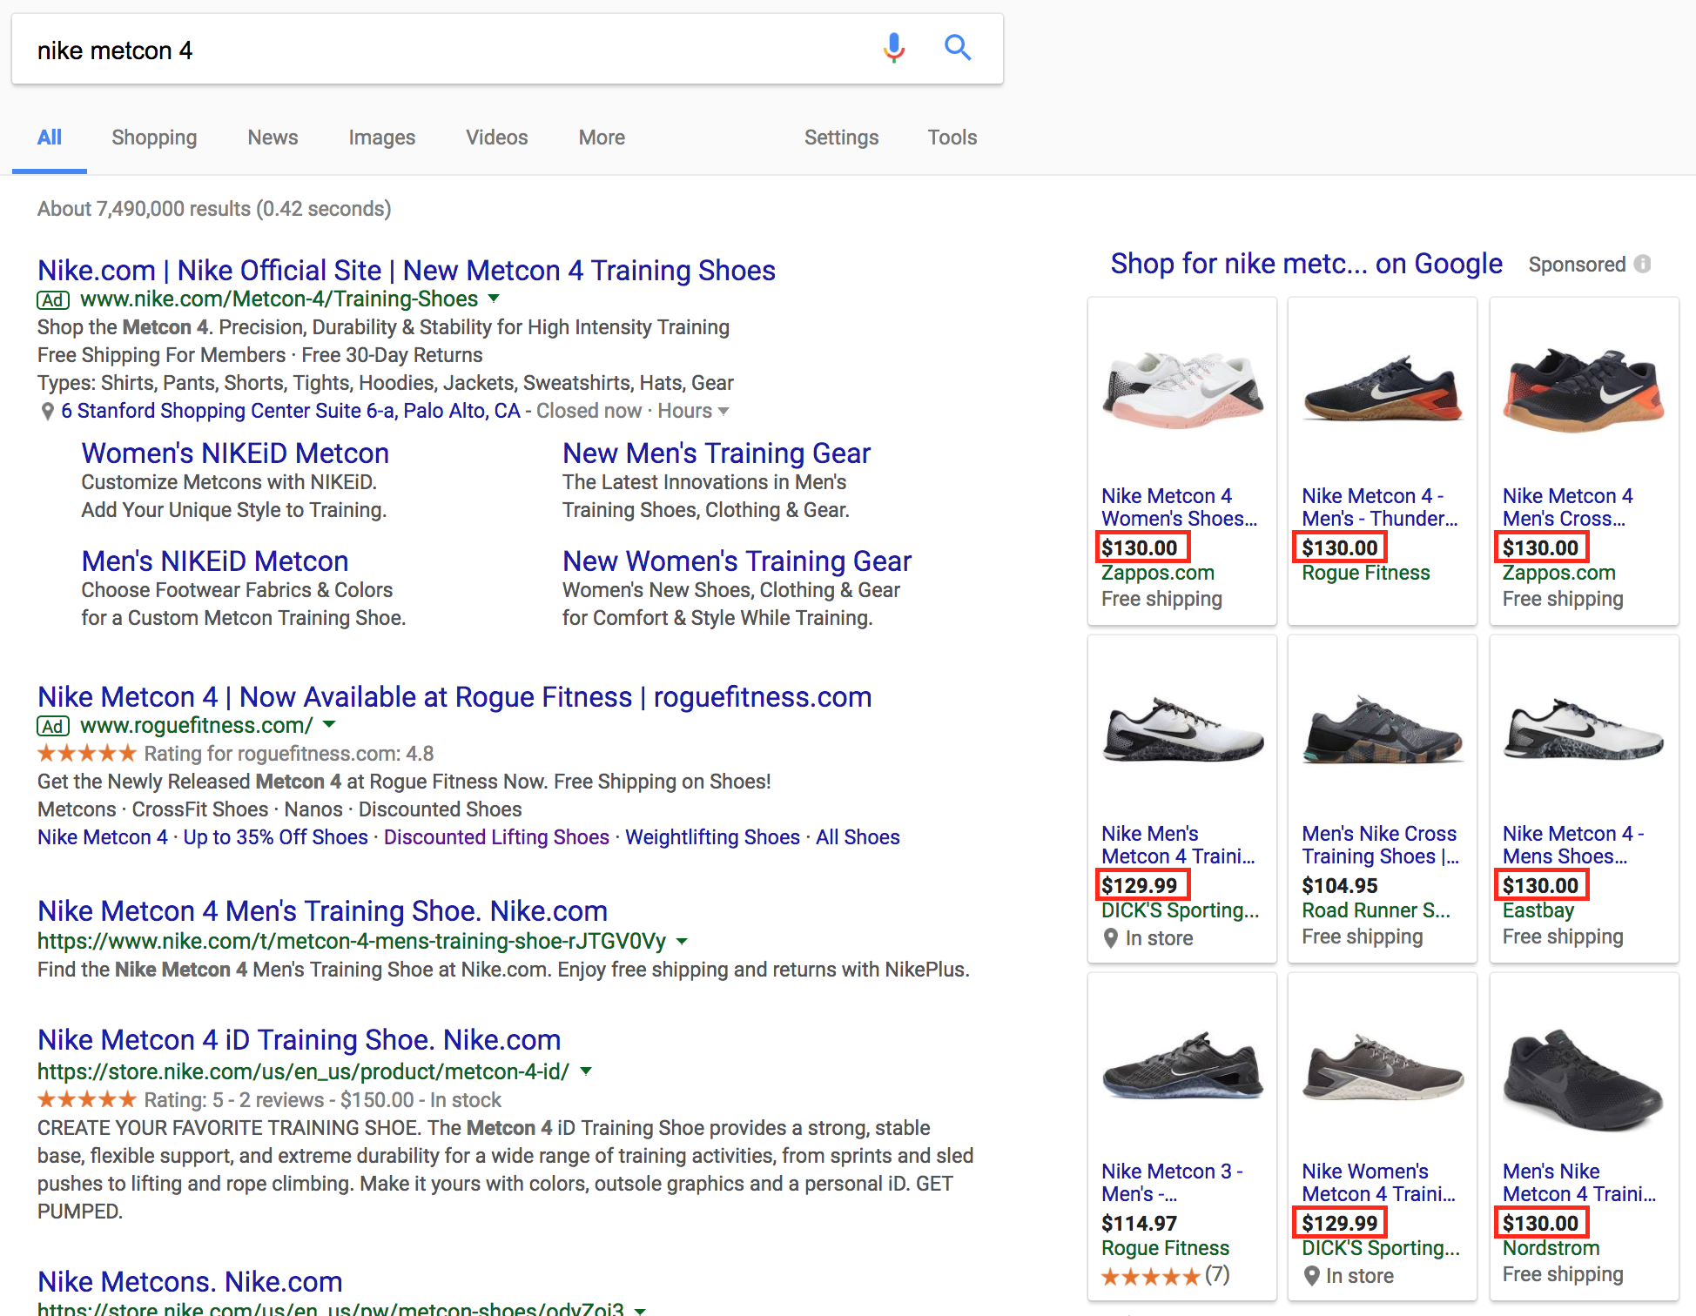Click $114.97 price on Metcon 3 listing

pos(1139,1224)
